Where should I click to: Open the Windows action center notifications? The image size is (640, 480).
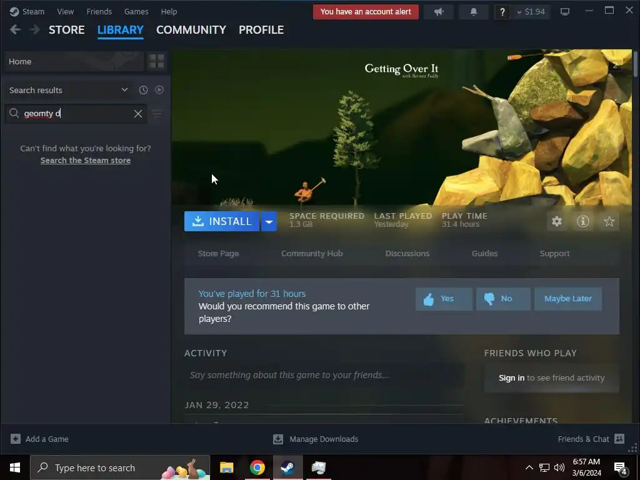pyautogui.click(x=621, y=467)
